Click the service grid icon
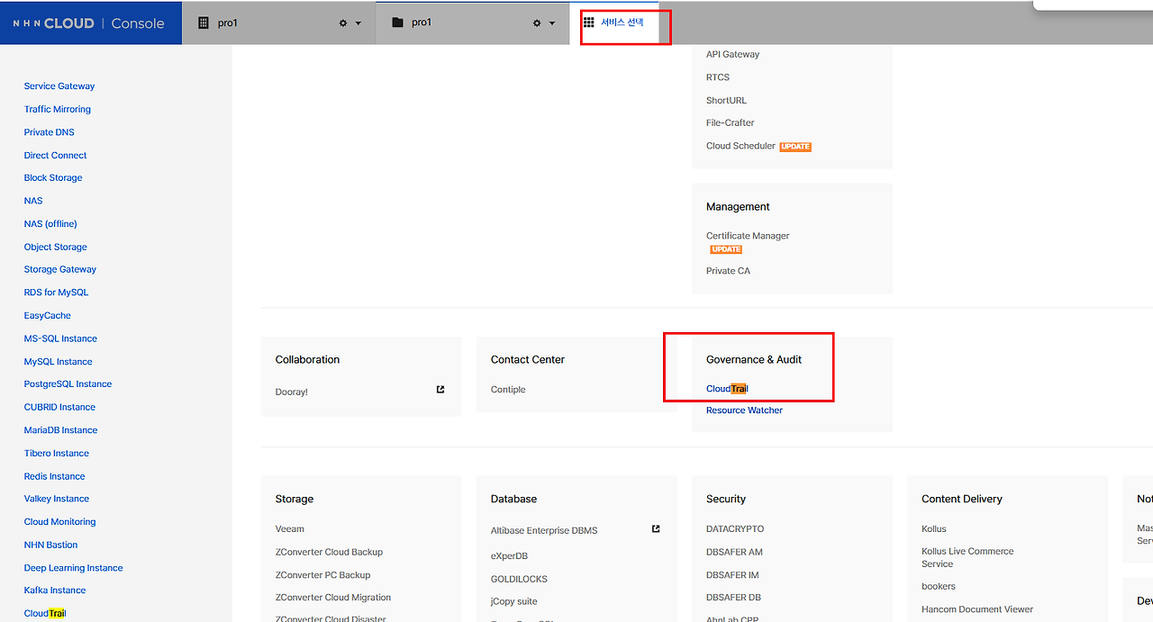1153x622 pixels. coord(588,23)
